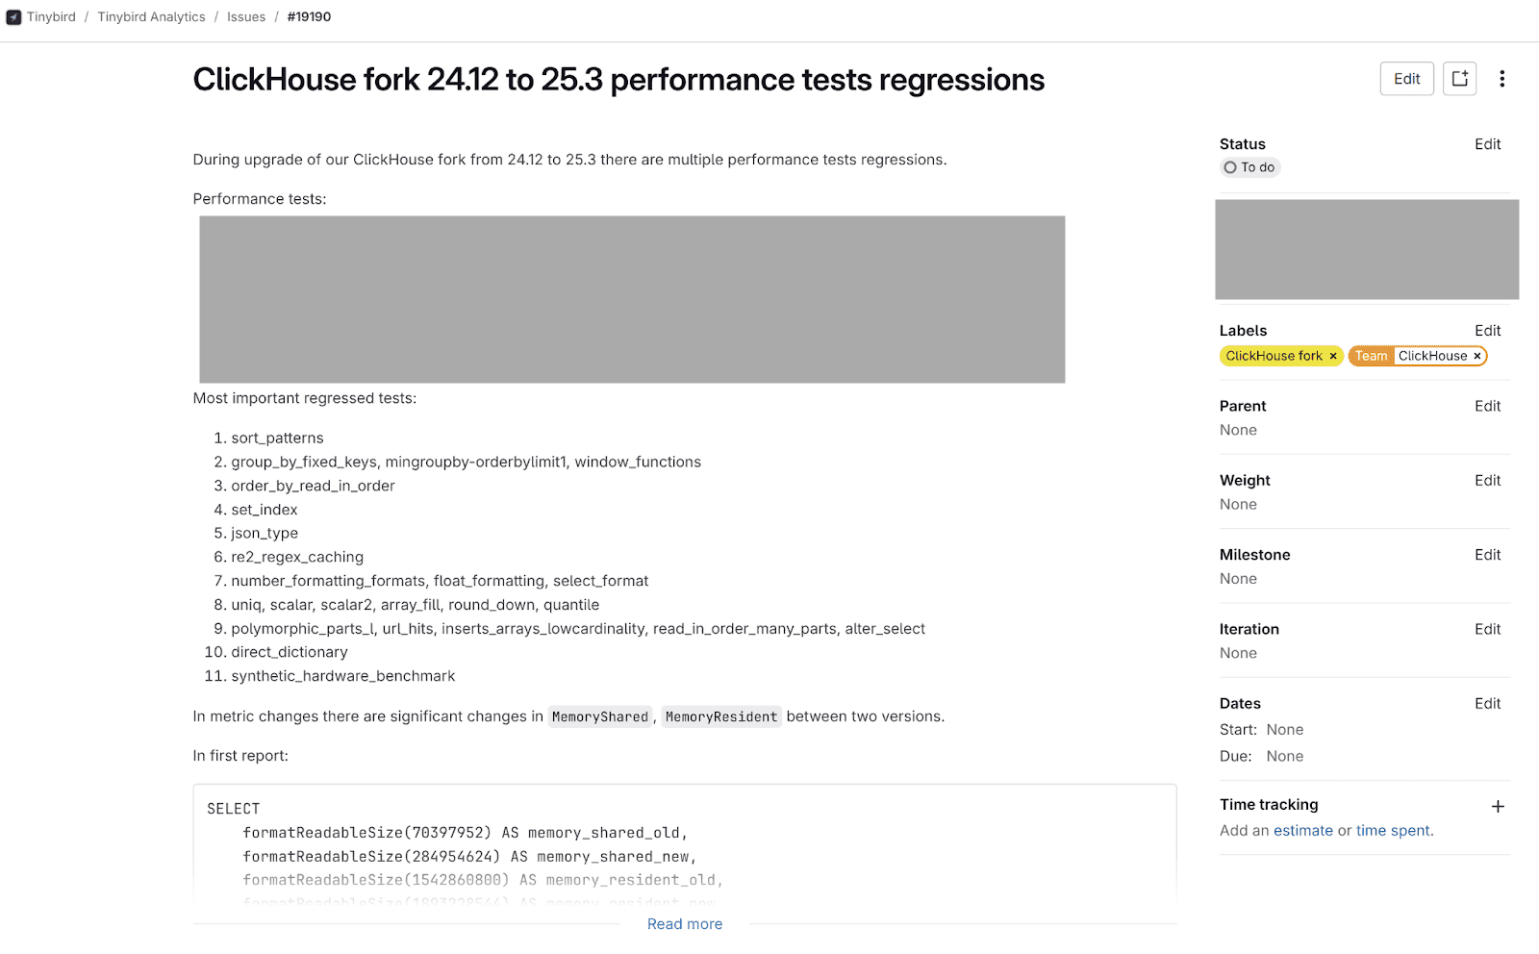The width and height of the screenshot is (1539, 954).
Task: Open the add related item icon
Action: pos(1459,79)
